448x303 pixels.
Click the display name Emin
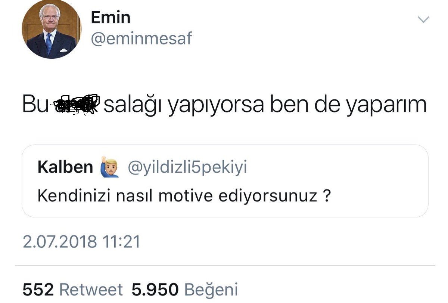click(x=111, y=18)
